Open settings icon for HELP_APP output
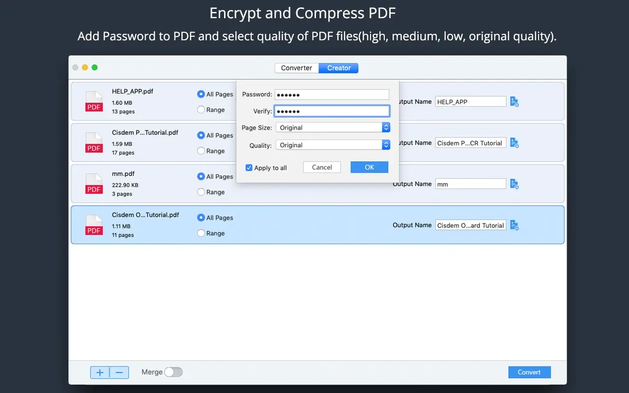The height and width of the screenshot is (393, 629). pos(515,102)
